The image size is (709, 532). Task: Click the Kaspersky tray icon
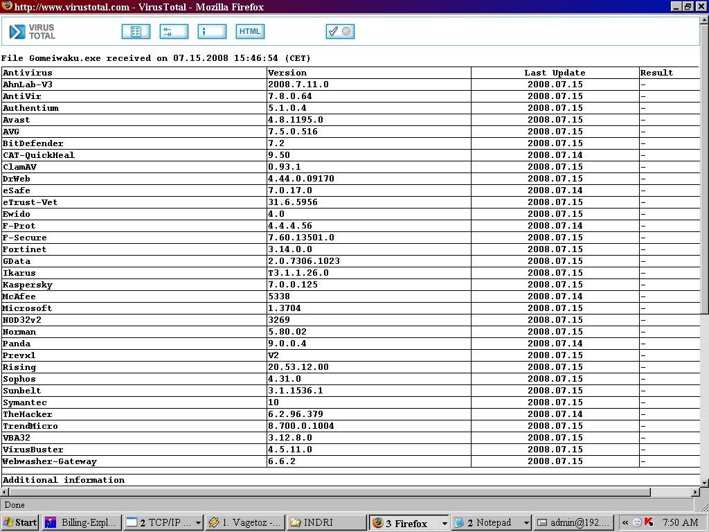[x=649, y=522]
